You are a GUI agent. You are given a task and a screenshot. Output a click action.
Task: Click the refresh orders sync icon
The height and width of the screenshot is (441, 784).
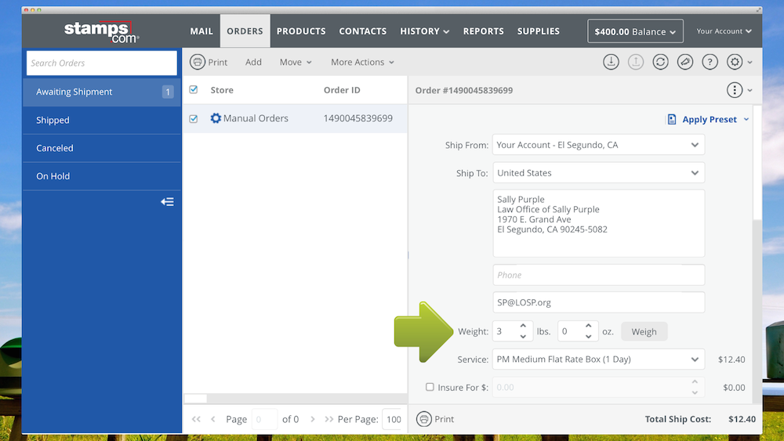click(660, 62)
